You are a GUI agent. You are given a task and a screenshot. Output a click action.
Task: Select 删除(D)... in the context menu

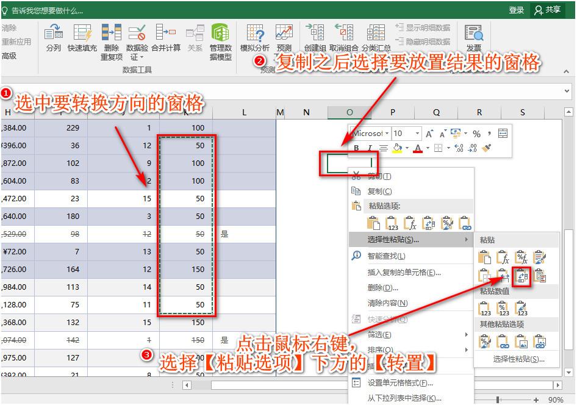click(x=410, y=288)
